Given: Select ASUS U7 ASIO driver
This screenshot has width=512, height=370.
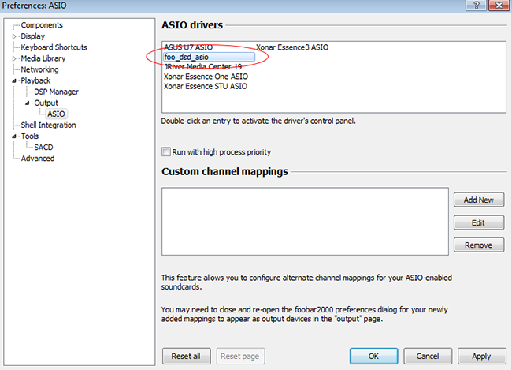Looking at the screenshot, I should [x=187, y=47].
